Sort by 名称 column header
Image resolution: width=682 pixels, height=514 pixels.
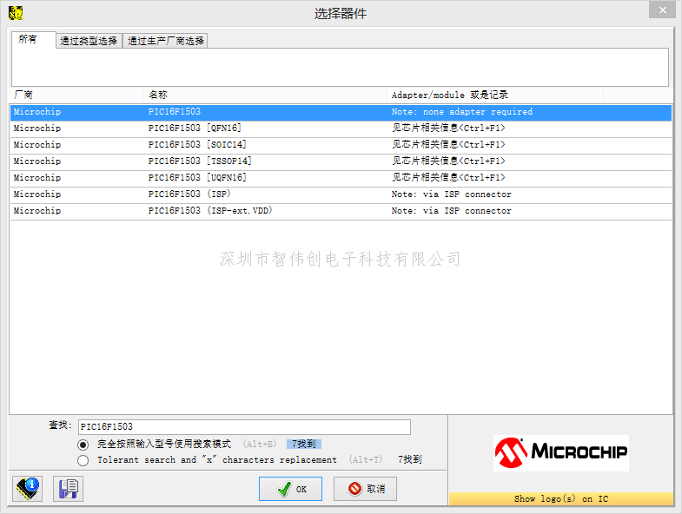[x=264, y=95]
